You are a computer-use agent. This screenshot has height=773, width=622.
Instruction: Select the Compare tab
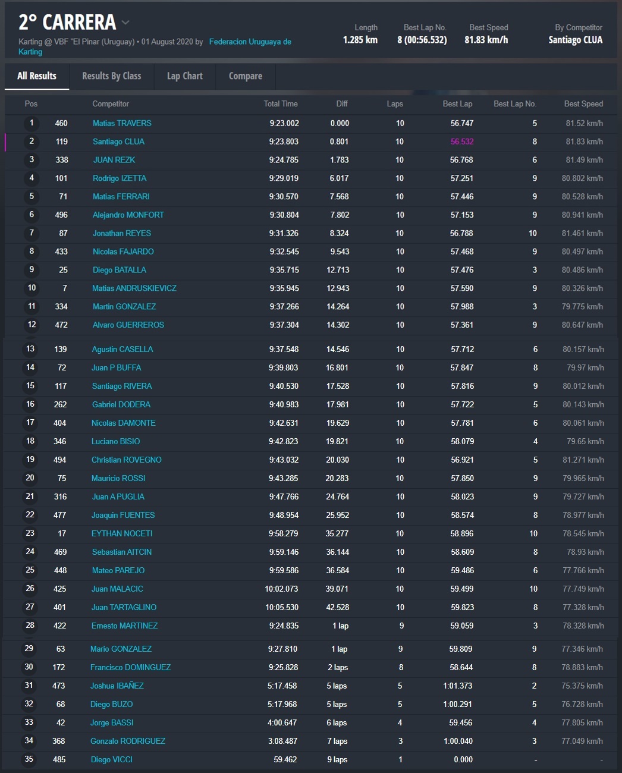245,76
